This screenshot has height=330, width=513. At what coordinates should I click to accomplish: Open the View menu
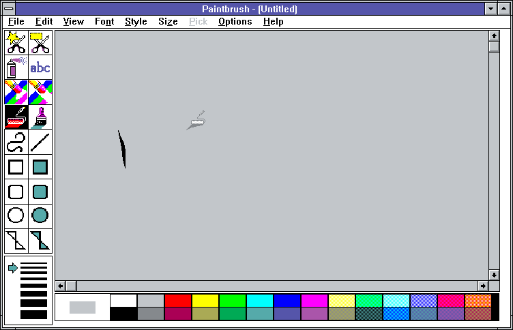[x=73, y=22]
